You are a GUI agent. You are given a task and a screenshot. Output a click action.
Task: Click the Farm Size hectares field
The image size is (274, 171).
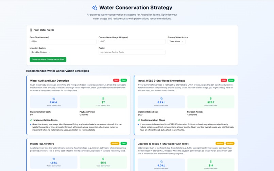[63, 41]
